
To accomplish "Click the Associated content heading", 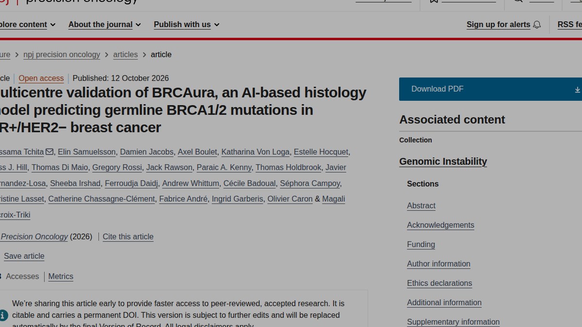I will [x=452, y=119].
